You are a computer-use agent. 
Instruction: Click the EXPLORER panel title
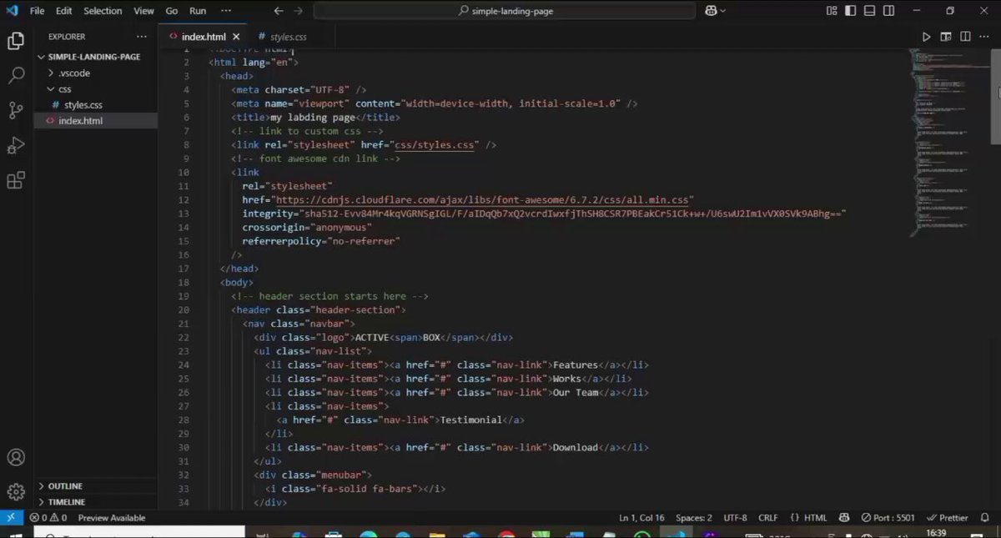pos(67,37)
